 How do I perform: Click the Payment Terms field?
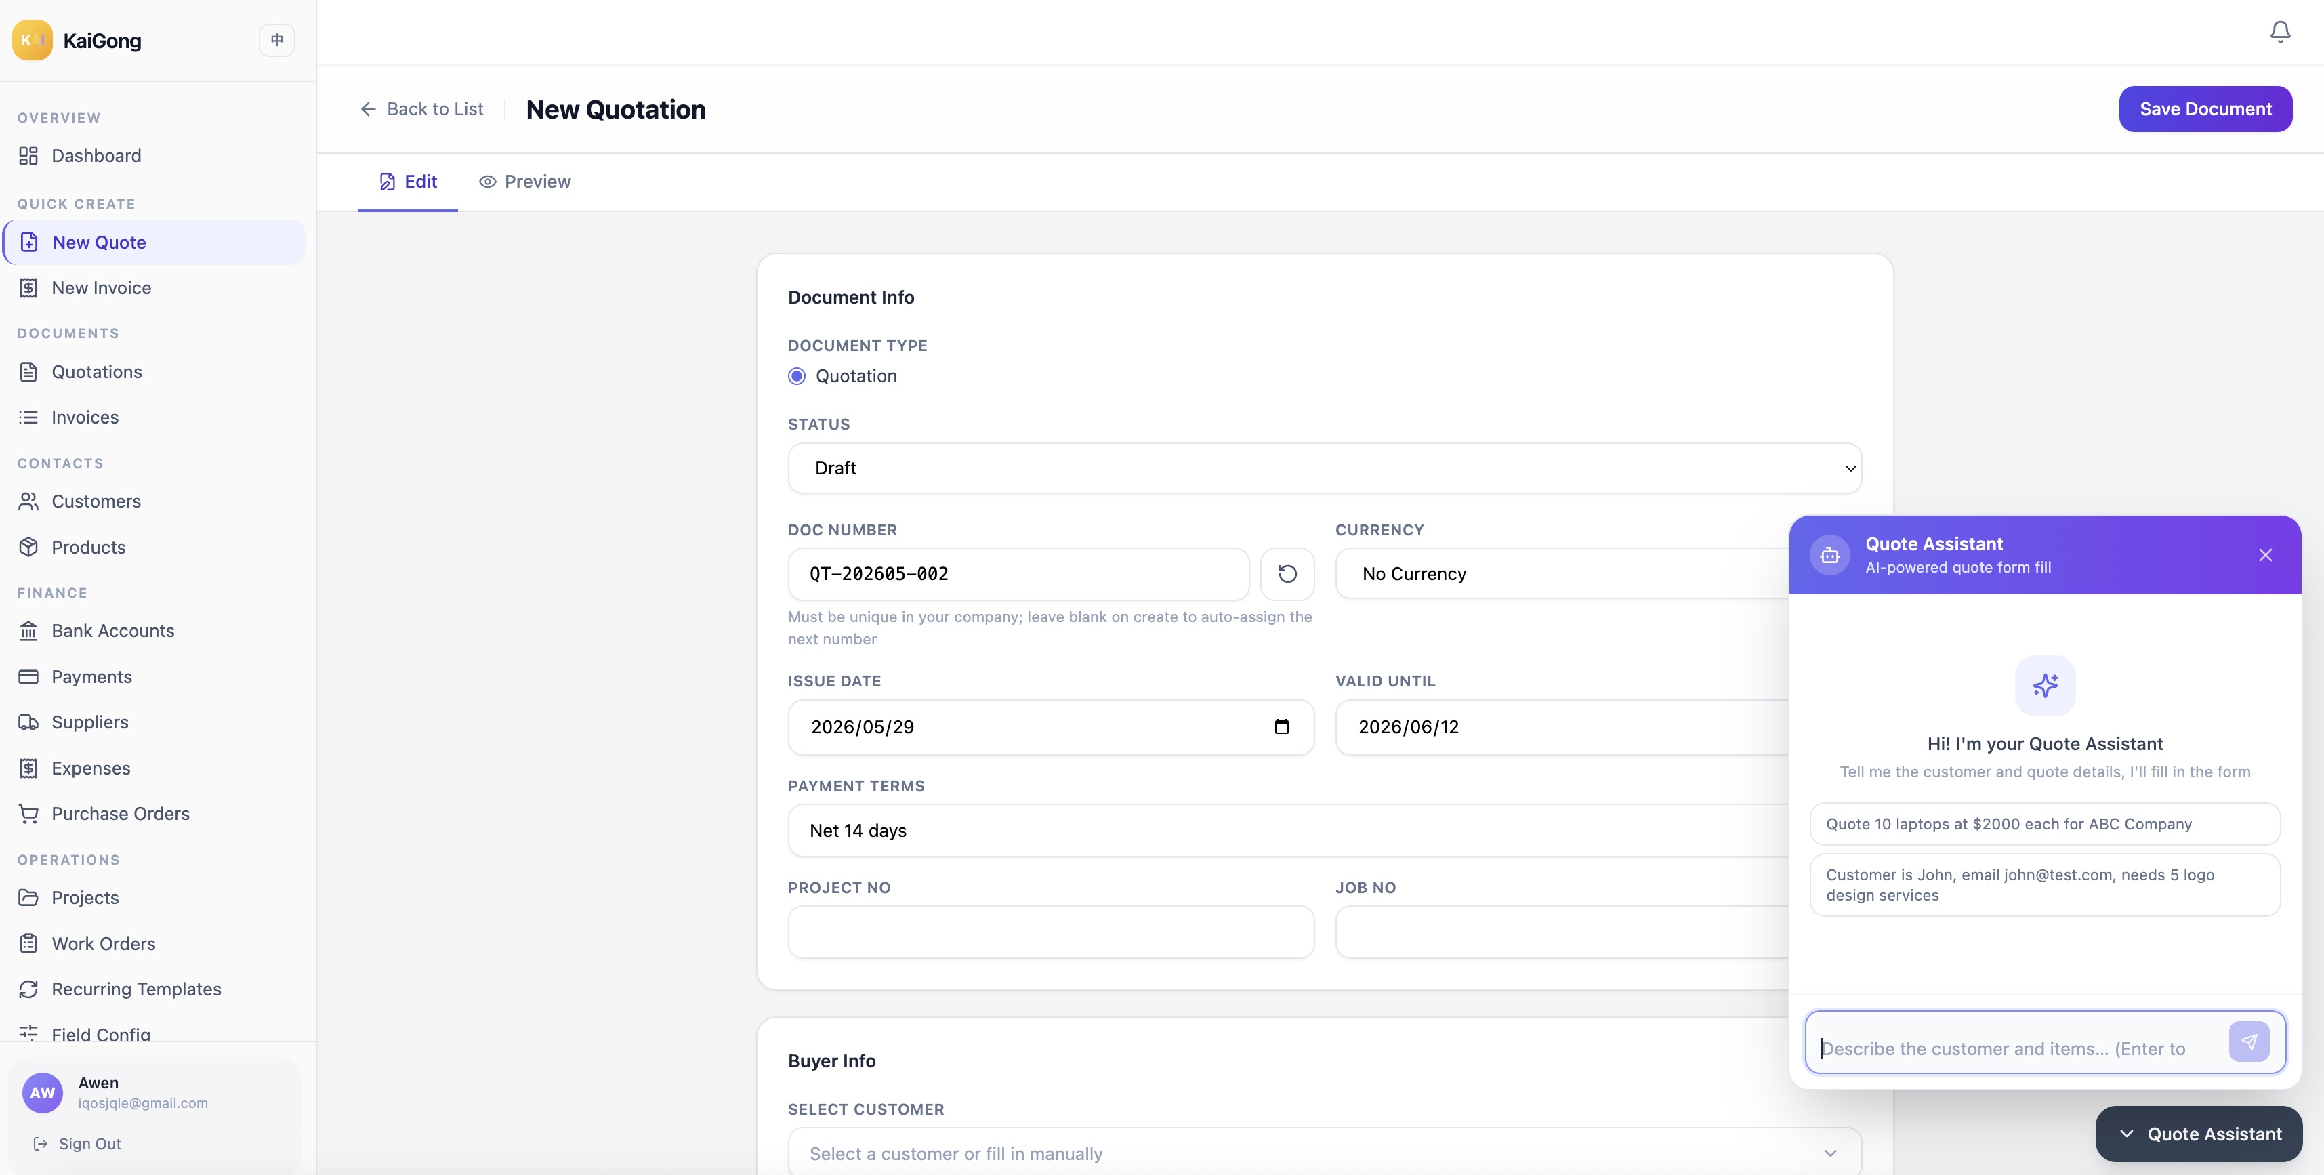[1288, 830]
